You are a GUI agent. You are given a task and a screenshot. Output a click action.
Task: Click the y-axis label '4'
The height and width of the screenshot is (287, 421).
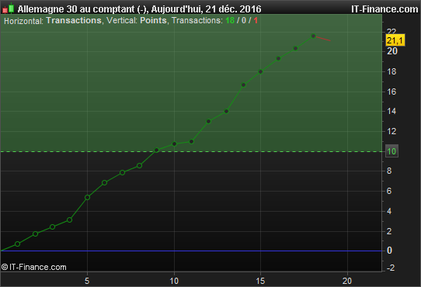389,211
